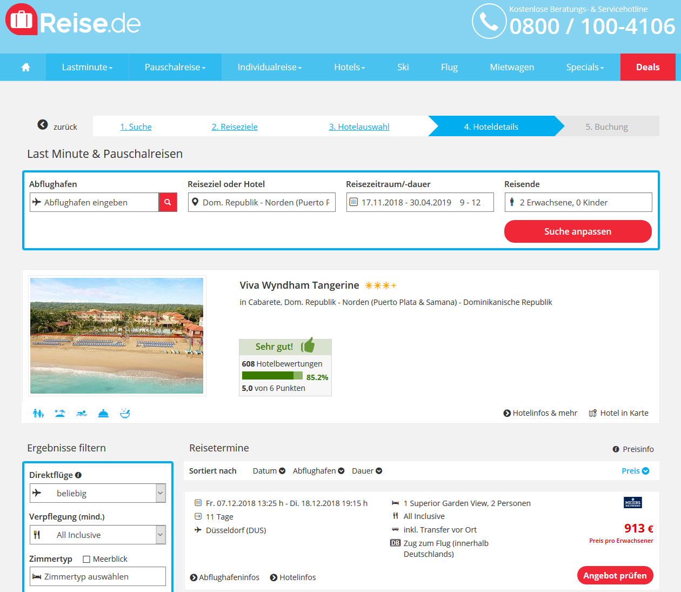The image size is (681, 592).
Task: Open the Verpflegung All Inclusive dropdown
Action: (97, 535)
